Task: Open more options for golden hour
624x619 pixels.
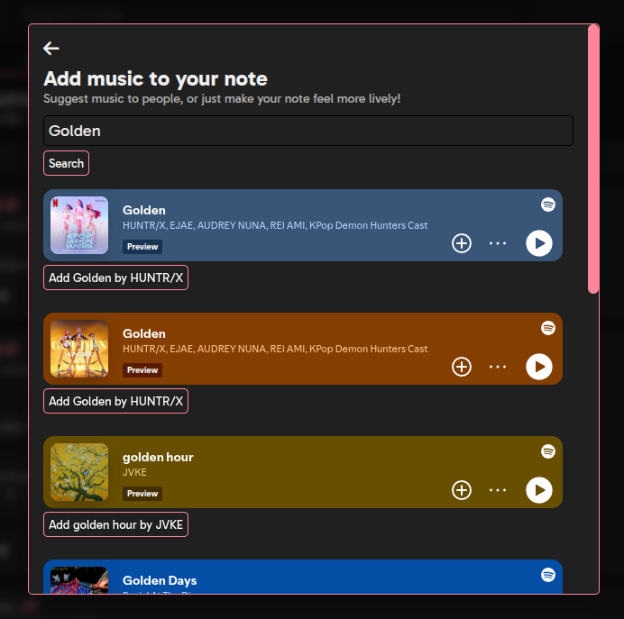Action: [498, 490]
